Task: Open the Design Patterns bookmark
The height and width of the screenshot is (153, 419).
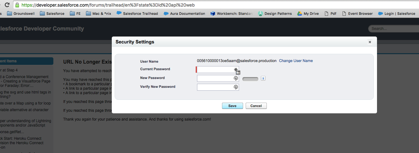Action: tap(275, 14)
